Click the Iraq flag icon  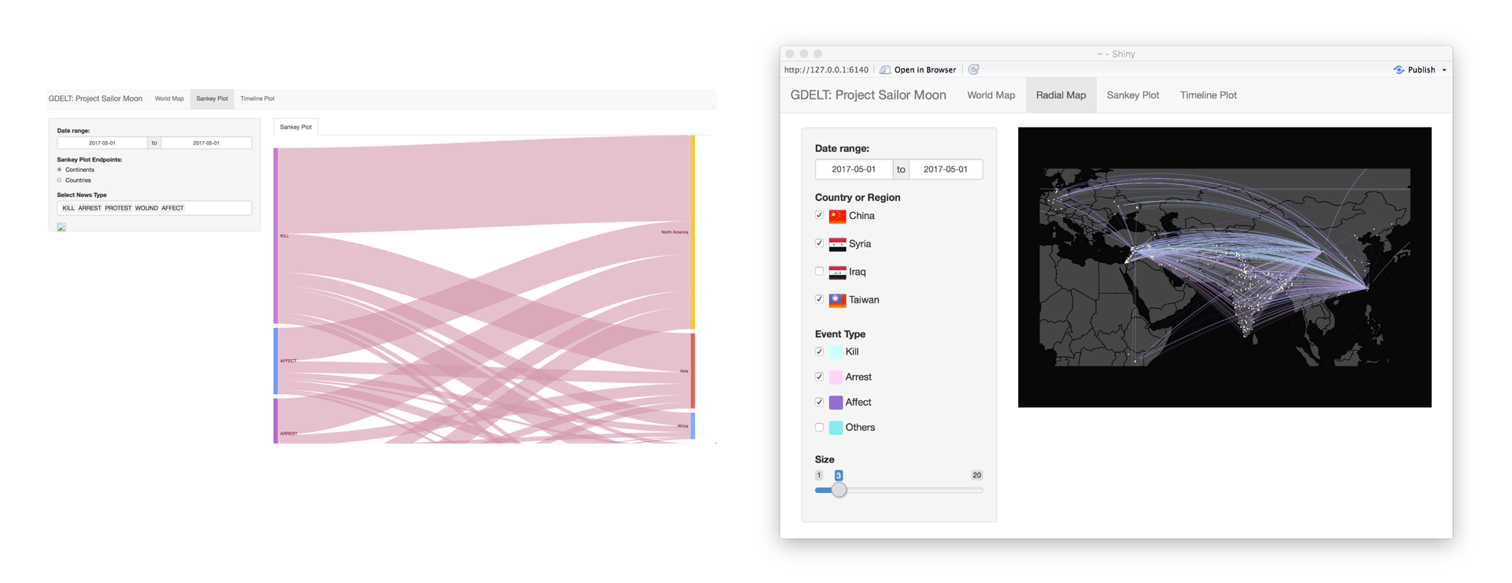[x=837, y=272]
